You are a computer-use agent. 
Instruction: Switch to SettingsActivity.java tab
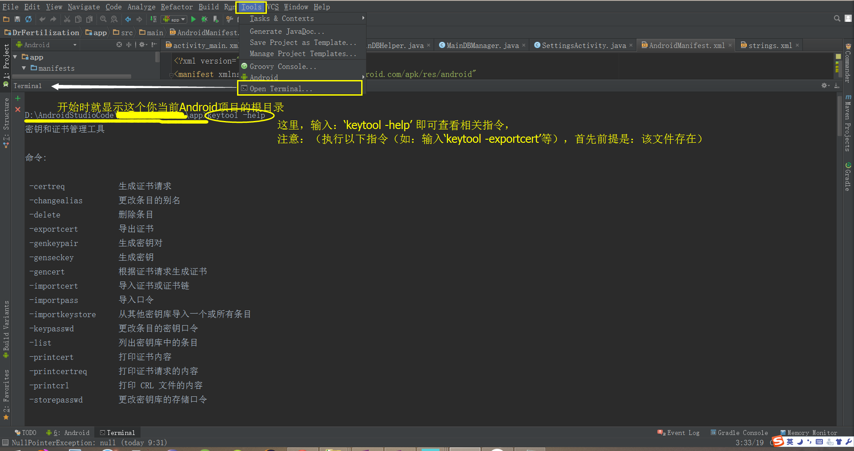pyautogui.click(x=583, y=45)
